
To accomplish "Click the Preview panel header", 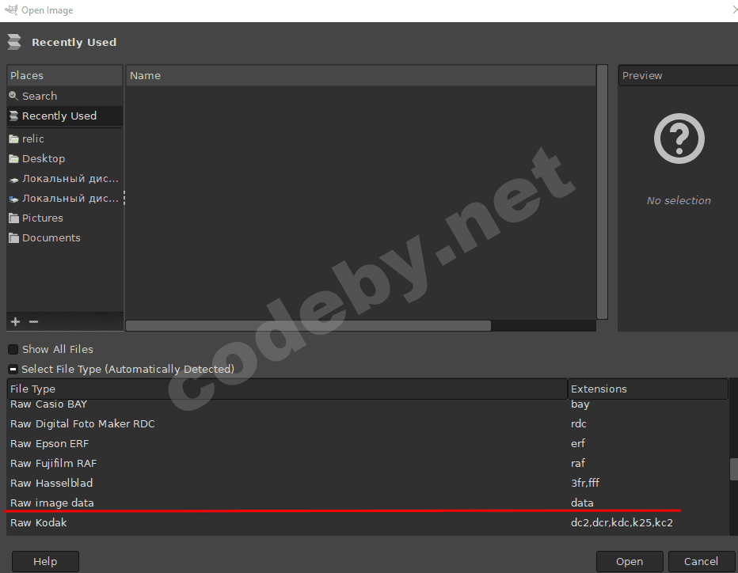I will click(678, 75).
